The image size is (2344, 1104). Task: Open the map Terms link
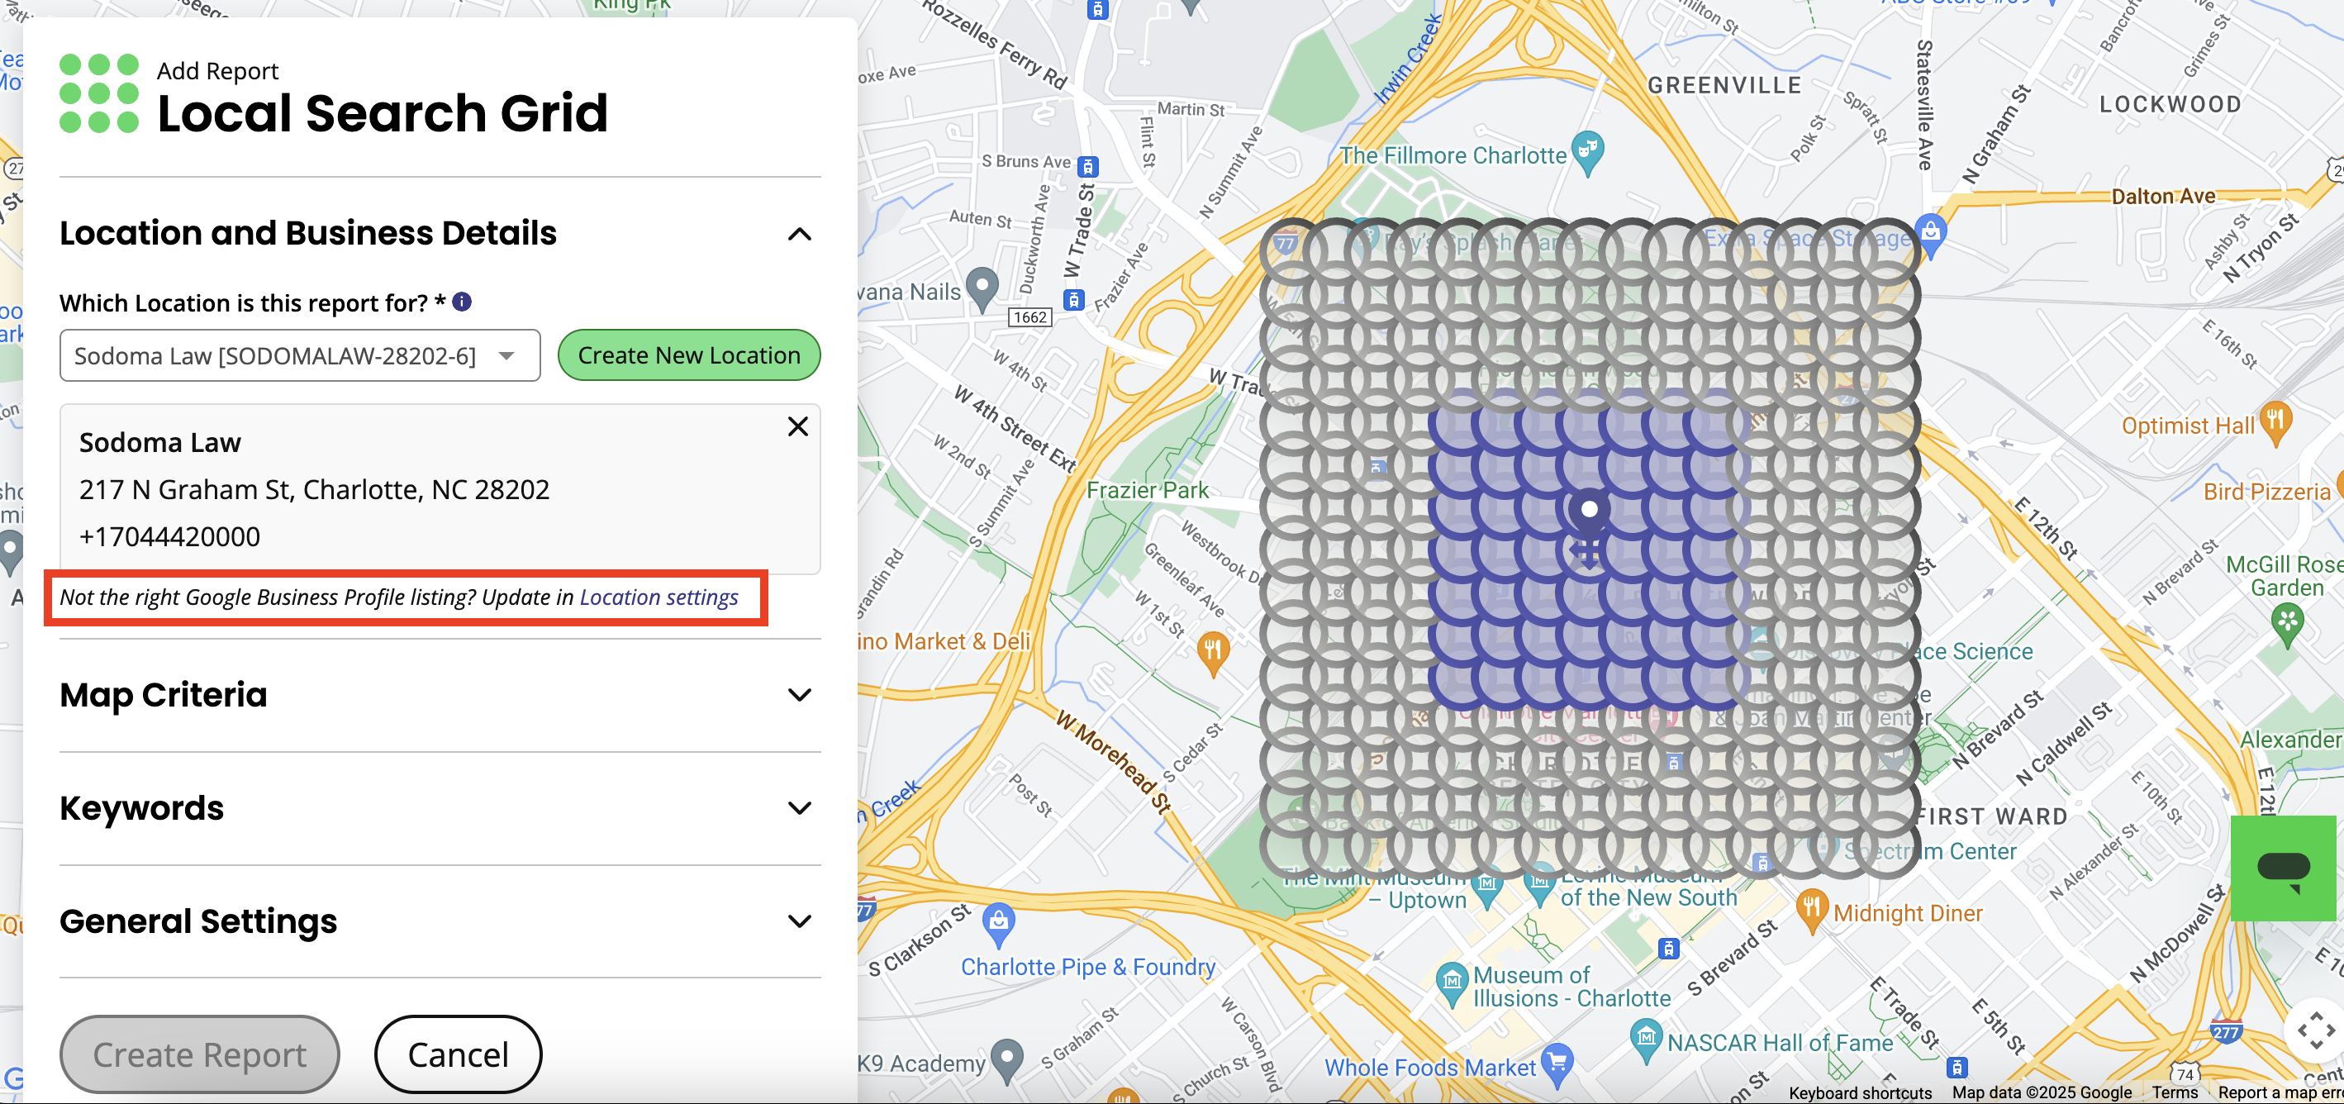2175,1092
